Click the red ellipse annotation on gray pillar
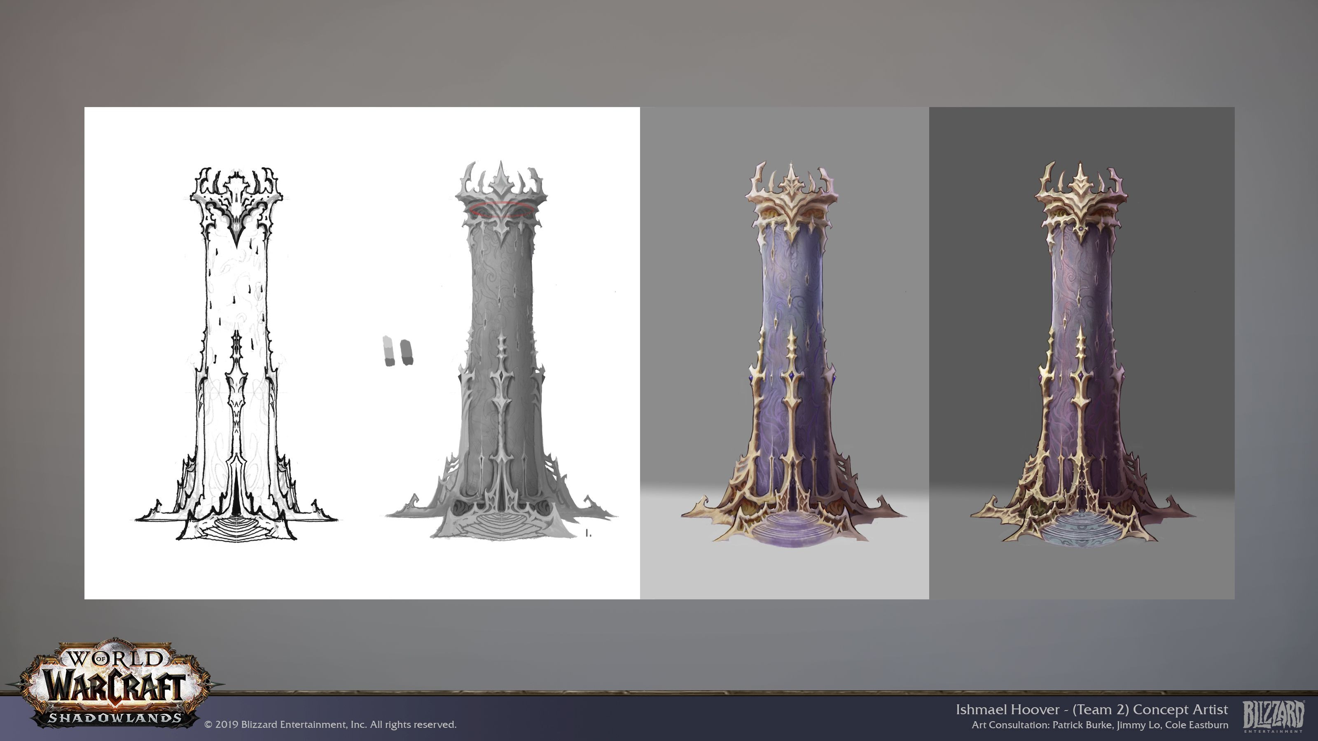 click(501, 209)
